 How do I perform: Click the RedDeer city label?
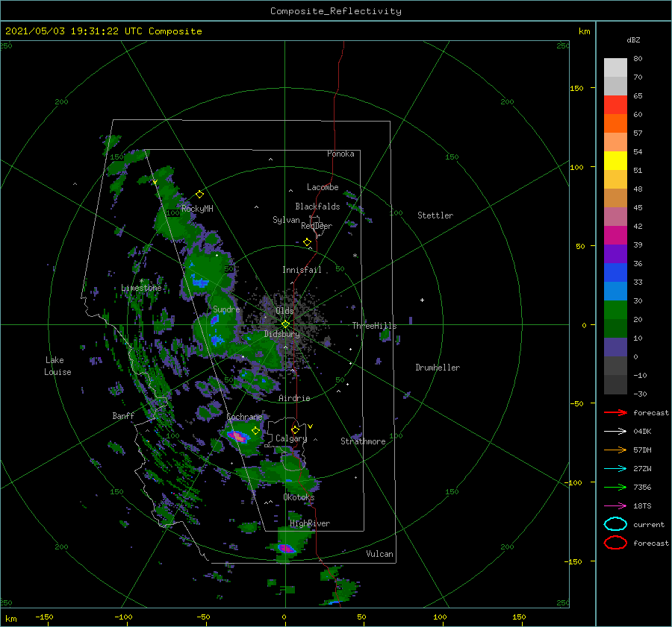317,226
